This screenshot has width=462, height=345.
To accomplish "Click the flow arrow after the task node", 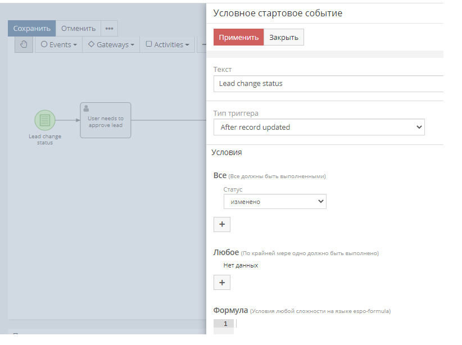I will coord(167,120).
